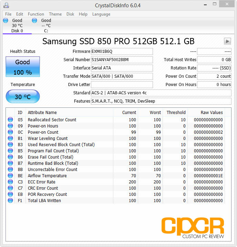Click the Interface field Serial ATA
This screenshot has width=237, height=247.
(122, 68)
